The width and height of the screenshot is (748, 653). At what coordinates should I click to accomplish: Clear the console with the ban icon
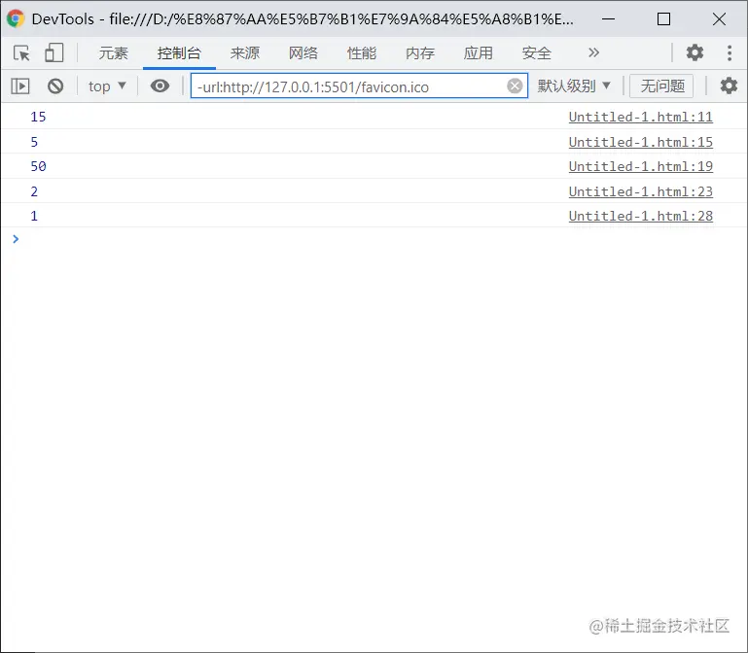pyautogui.click(x=55, y=86)
